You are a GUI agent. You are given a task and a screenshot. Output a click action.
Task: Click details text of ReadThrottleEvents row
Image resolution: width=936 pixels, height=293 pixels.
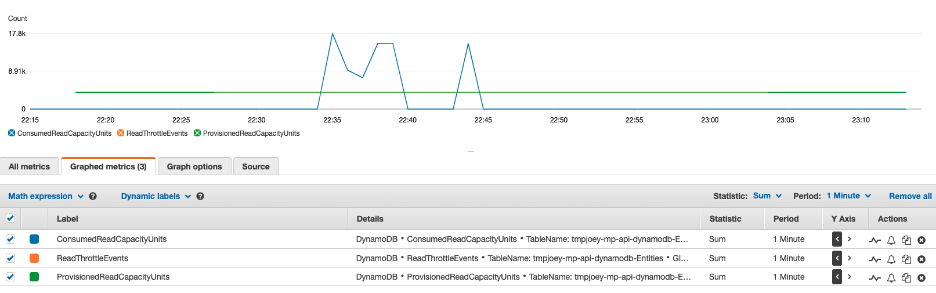(x=522, y=258)
